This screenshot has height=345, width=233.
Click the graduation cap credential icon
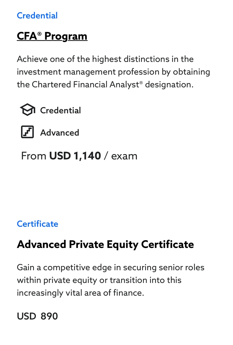[27, 110]
